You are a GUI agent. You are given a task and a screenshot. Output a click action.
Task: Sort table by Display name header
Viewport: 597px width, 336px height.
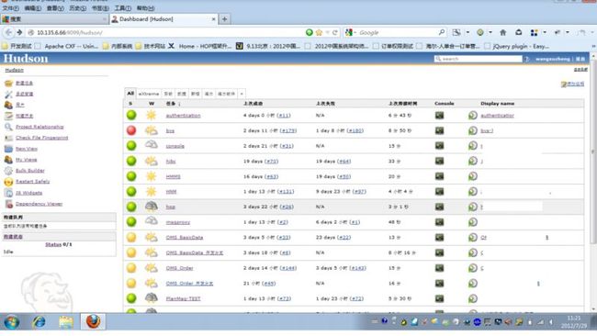pyautogui.click(x=497, y=104)
